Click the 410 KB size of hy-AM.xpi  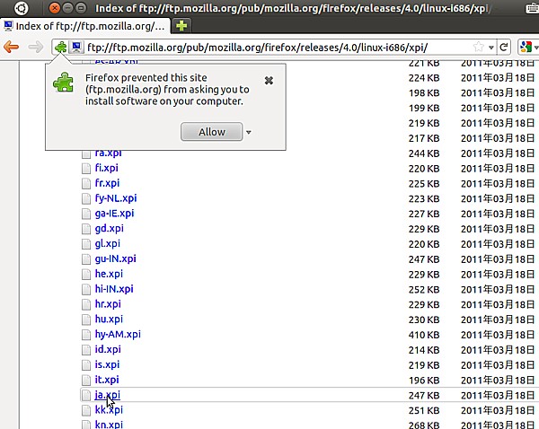424,335
